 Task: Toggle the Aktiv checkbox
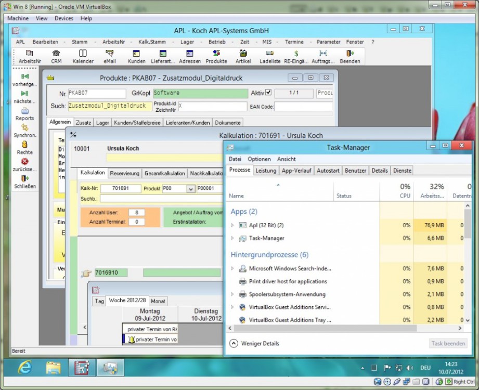tap(268, 92)
